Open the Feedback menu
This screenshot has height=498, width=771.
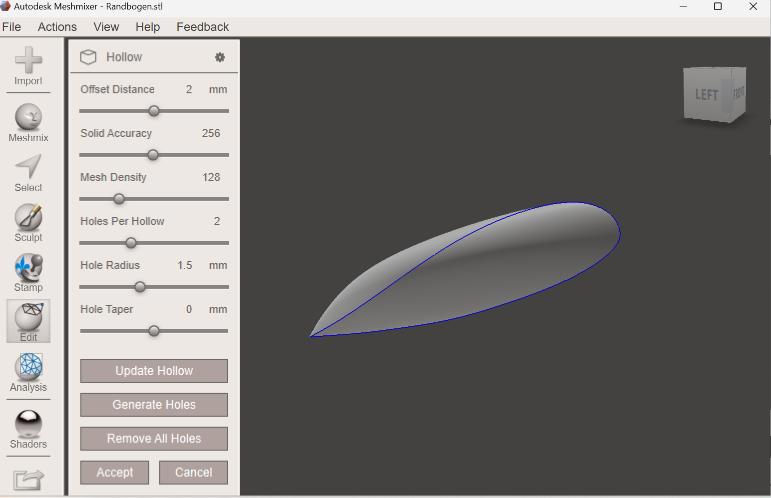(x=202, y=26)
